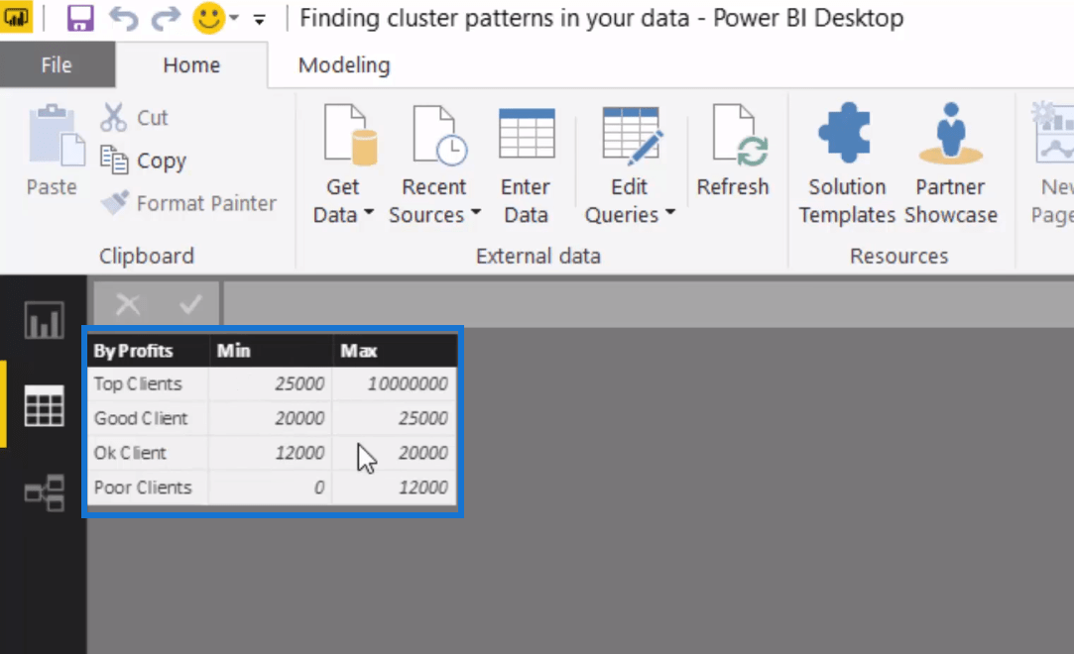Click the Paste clipboard icon

(57, 136)
